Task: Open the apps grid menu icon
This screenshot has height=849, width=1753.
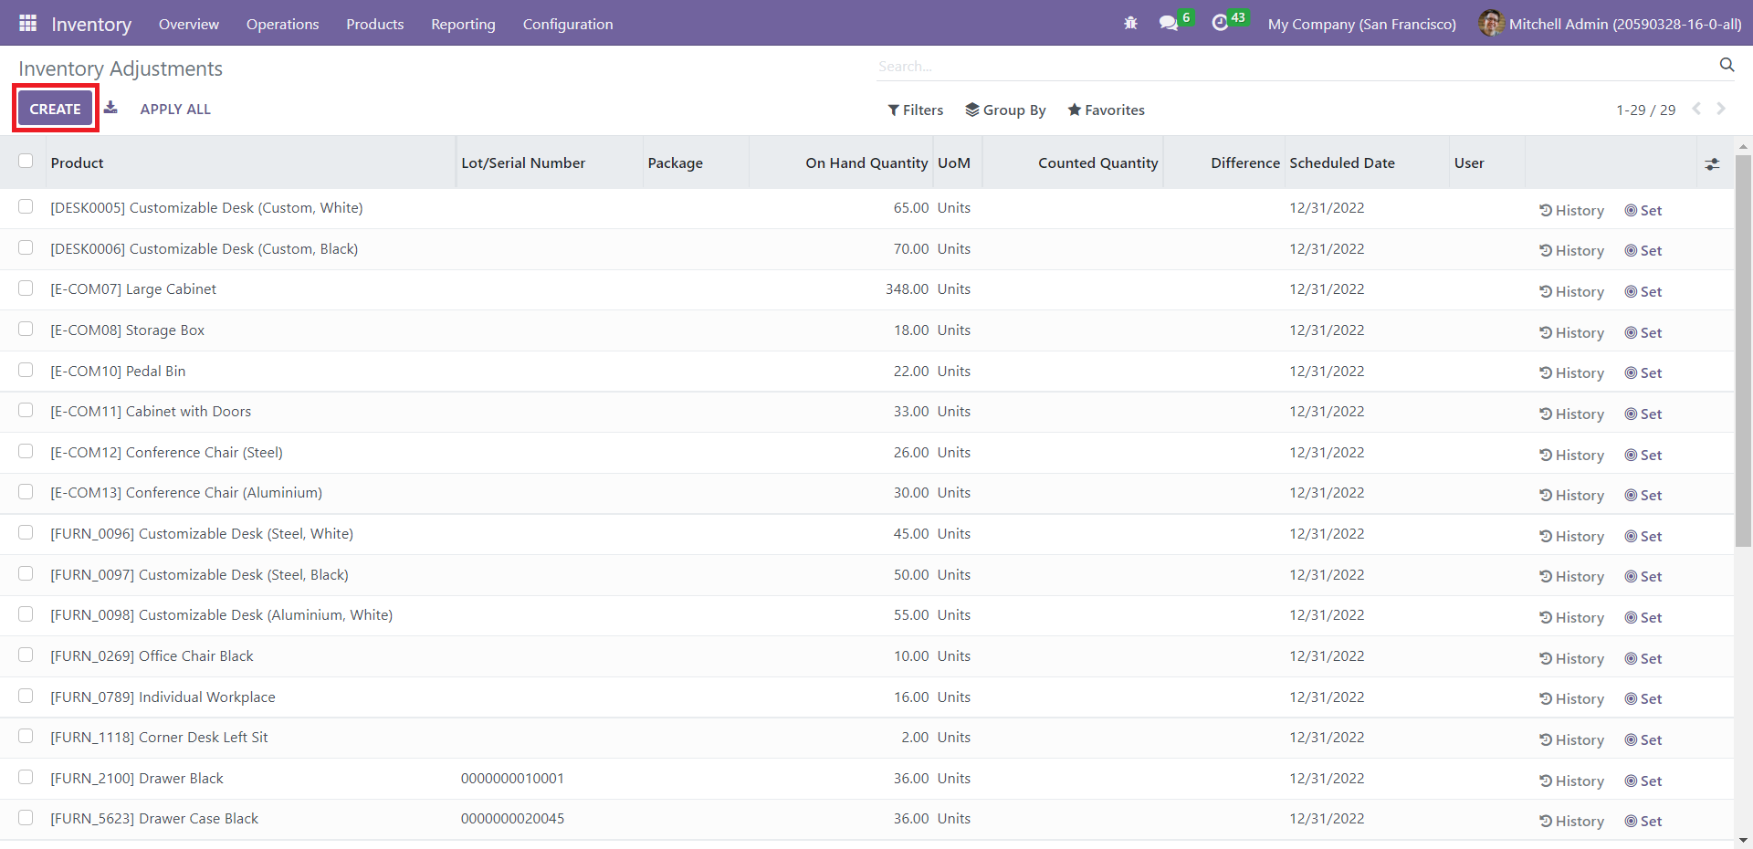Action: pos(28,23)
